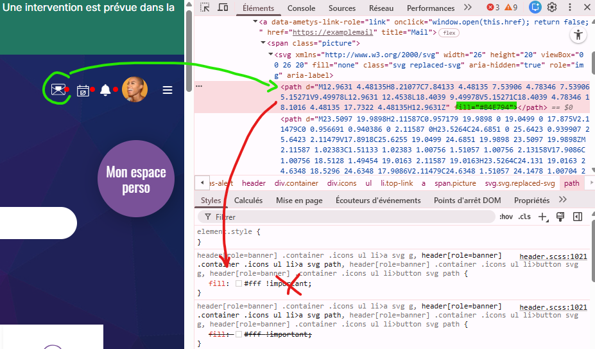Viewport: 595px width, 349px height.
Task: Toggle the :hov element state panel
Action: [x=506, y=217]
